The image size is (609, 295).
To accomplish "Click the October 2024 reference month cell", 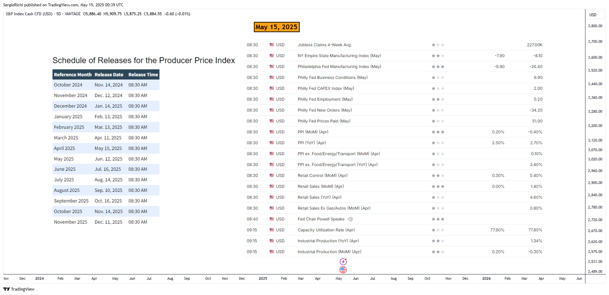I will pos(68,85).
